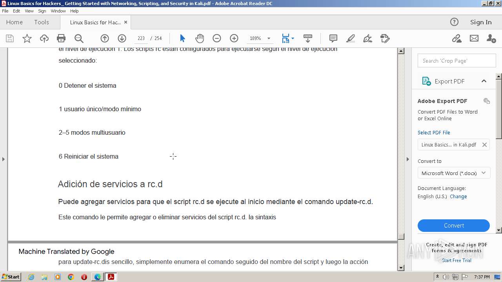
Task: Share with others using the add person icon
Action: click(x=491, y=38)
